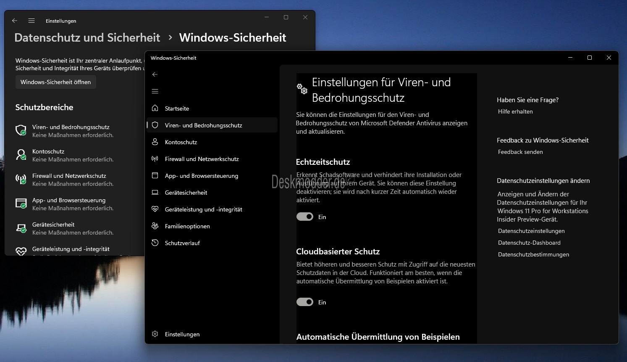Click the history clock icon beside Schutzverlauf
This screenshot has height=362, width=627.
(x=155, y=243)
